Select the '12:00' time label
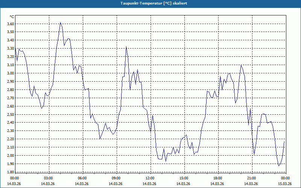 pyautogui.click(x=150, y=178)
